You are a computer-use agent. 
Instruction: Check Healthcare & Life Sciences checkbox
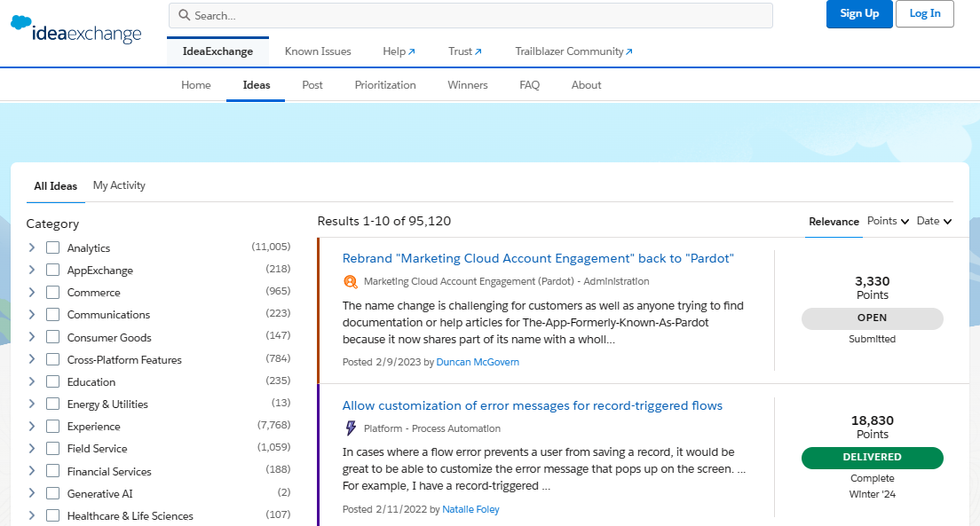52,515
